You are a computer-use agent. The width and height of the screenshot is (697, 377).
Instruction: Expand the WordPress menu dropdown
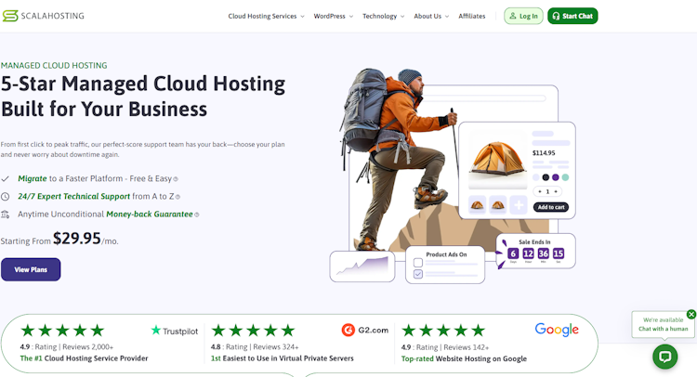(x=334, y=16)
